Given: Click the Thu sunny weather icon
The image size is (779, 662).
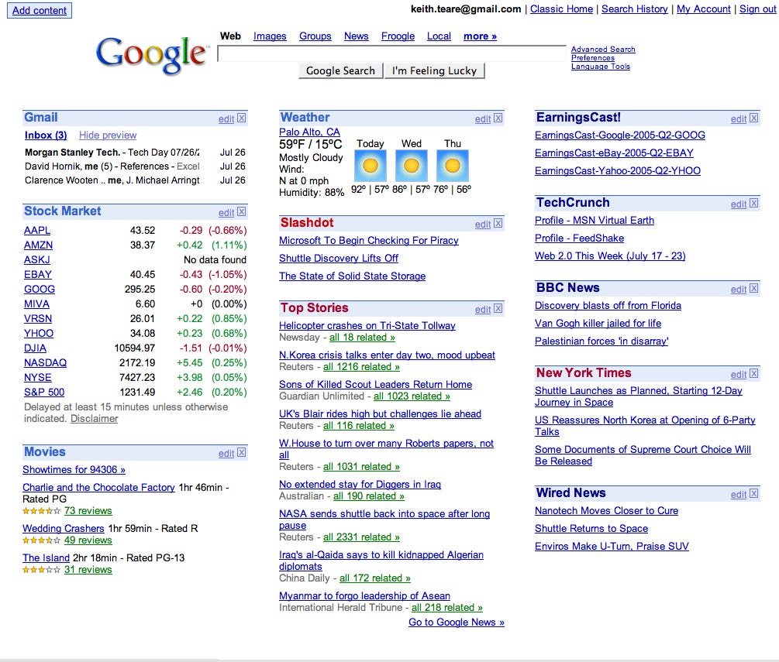Looking at the screenshot, I should pyautogui.click(x=453, y=166).
